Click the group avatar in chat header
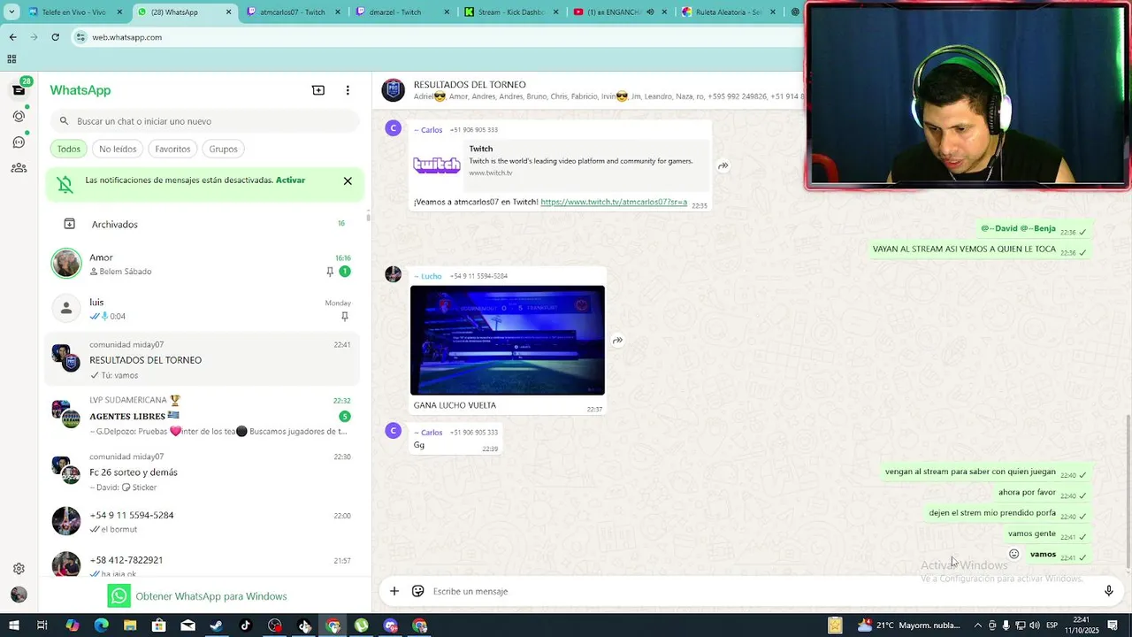Screen dimensions: 1132x637 tap(394, 90)
